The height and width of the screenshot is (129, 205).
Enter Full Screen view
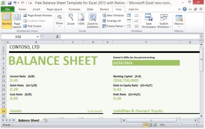[x=32, y=26]
